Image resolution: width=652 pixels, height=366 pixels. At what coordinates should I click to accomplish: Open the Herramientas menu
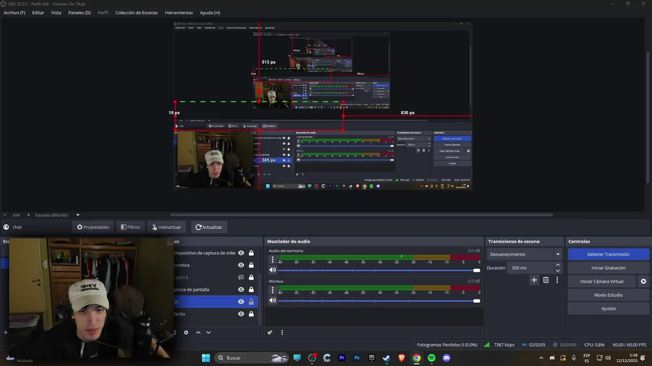pos(179,13)
